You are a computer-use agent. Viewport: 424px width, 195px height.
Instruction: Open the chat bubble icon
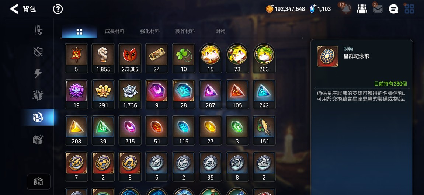pos(393,9)
